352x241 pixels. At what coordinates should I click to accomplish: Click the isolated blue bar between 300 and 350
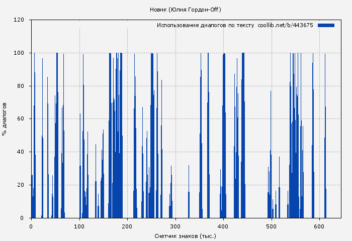click(189, 201)
